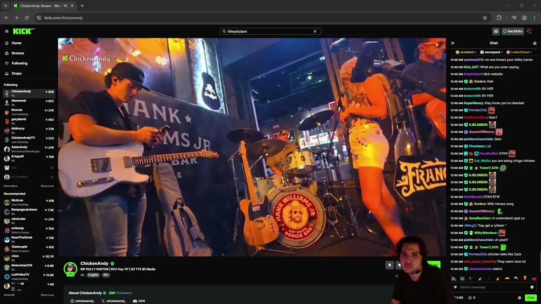Open chat settings gear
Viewport: 541px width, 304px height.
(519, 298)
